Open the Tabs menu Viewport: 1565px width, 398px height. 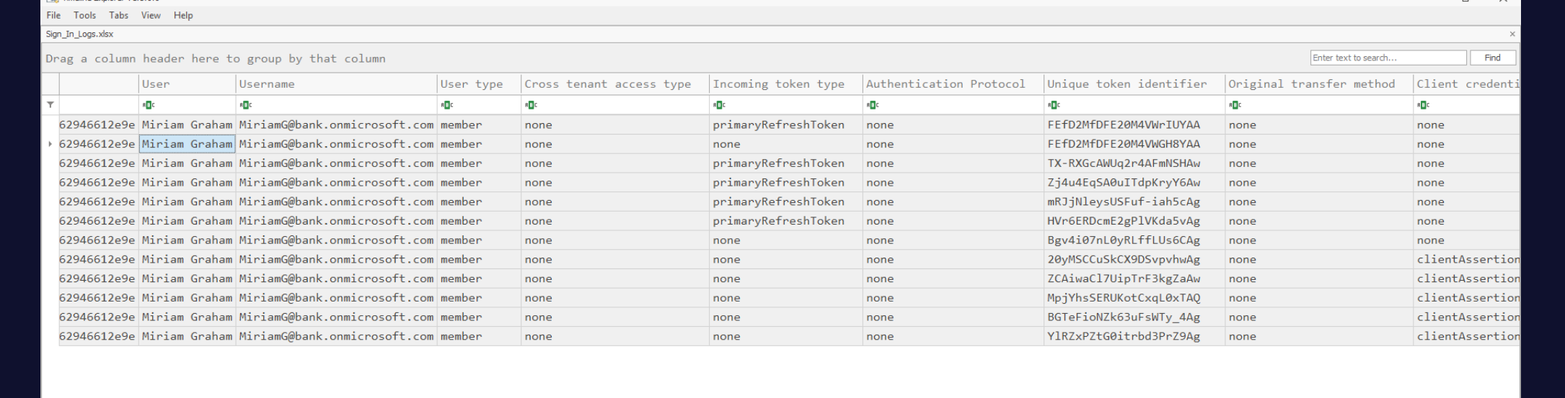118,15
